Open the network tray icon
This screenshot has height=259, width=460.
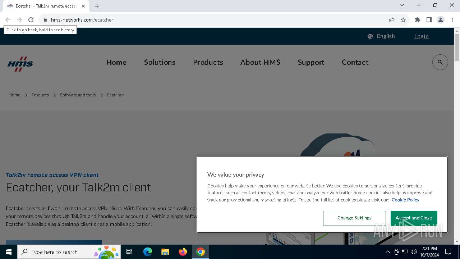405,252
